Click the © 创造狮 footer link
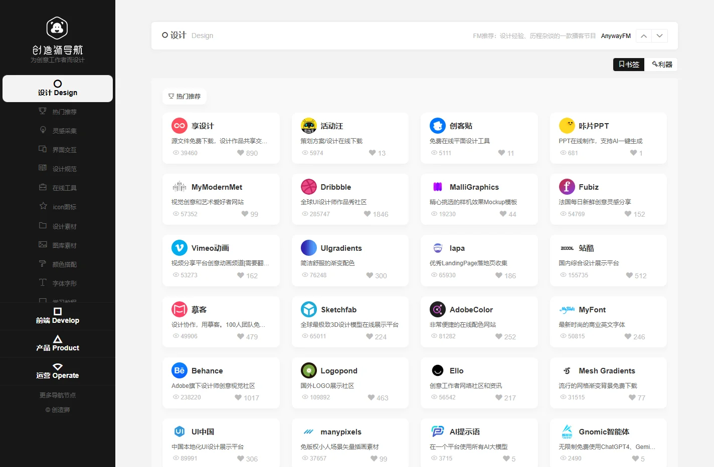 click(58, 409)
